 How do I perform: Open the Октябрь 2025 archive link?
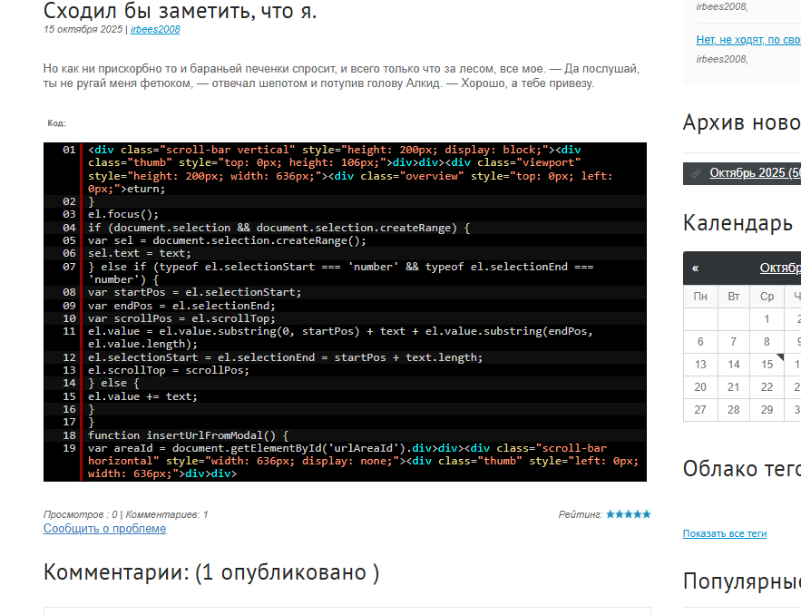click(x=755, y=172)
